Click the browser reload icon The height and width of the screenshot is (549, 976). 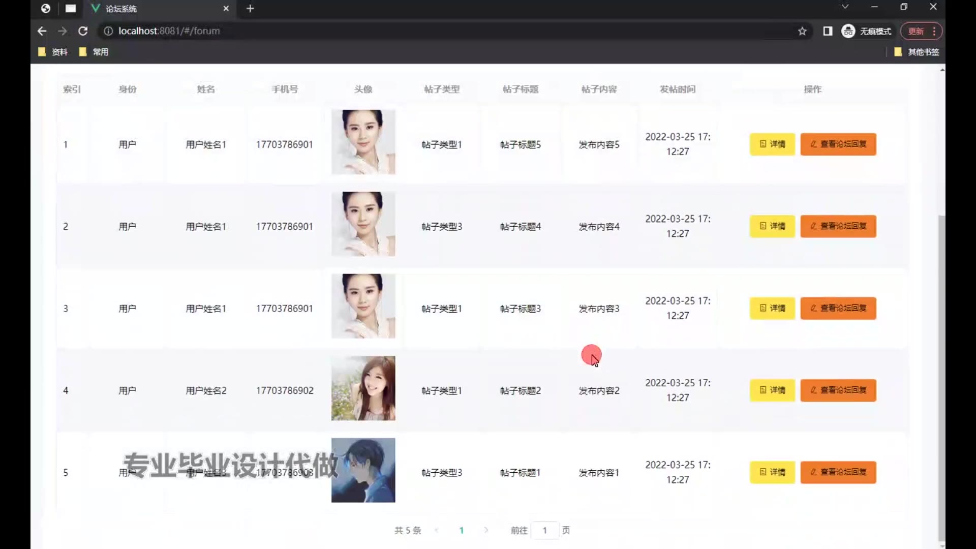[x=83, y=31]
